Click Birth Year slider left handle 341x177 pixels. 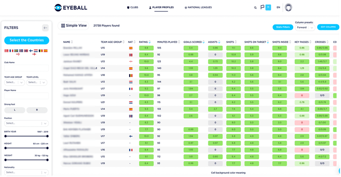5,136
